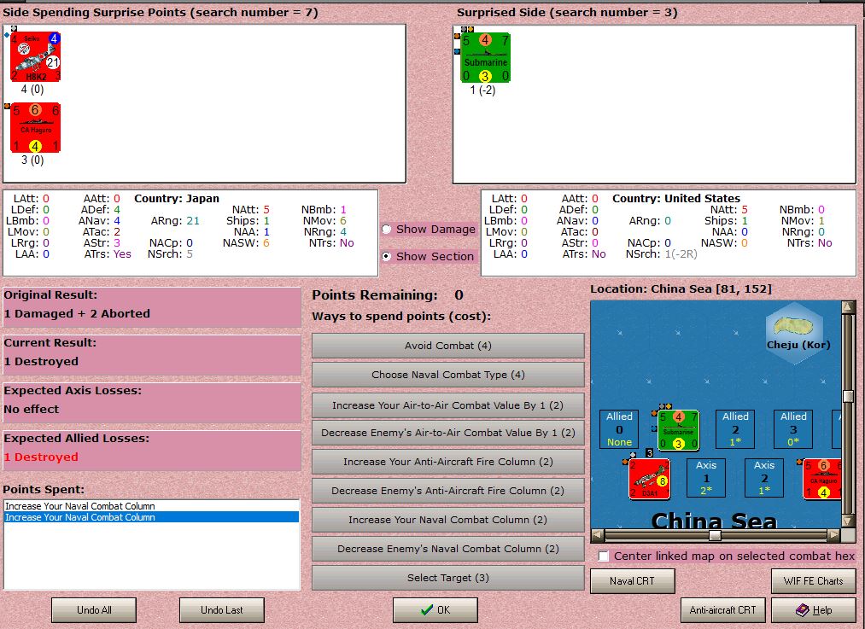This screenshot has width=865, height=629.
Task: Click the Original Result 1 Damaged + 2 Aborted text
Action: tap(77, 314)
